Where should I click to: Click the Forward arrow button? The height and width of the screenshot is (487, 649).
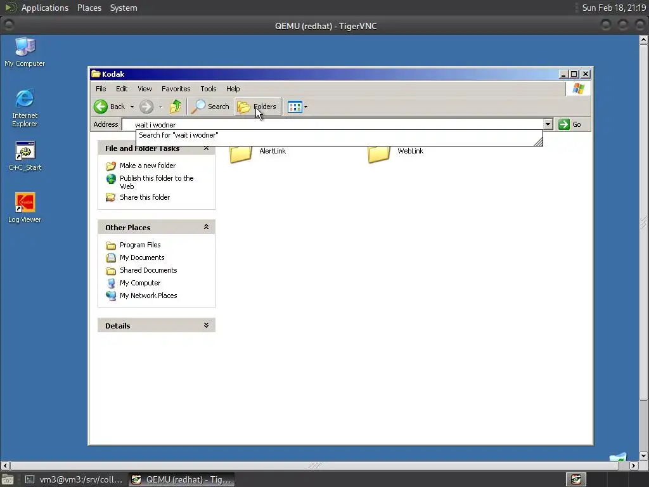coord(146,107)
